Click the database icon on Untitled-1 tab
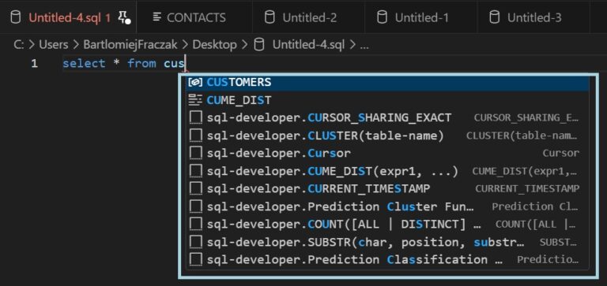Viewport: 607px width, 286px height. click(x=382, y=17)
